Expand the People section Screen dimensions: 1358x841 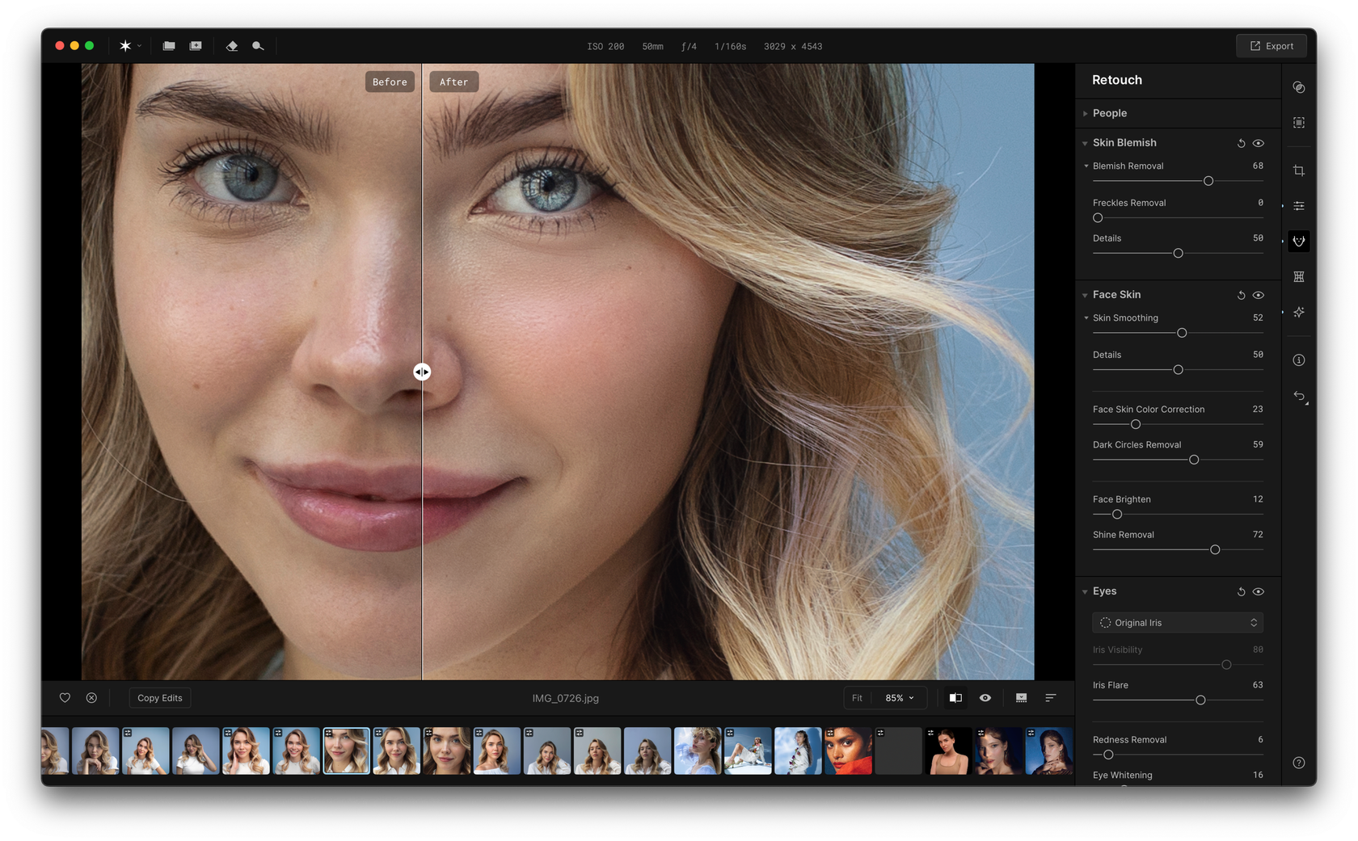coord(1086,113)
